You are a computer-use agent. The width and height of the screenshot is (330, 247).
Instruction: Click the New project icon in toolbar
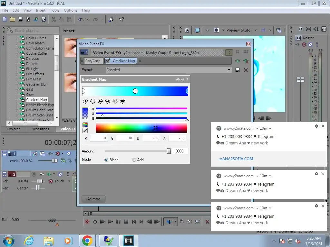tap(5, 19)
